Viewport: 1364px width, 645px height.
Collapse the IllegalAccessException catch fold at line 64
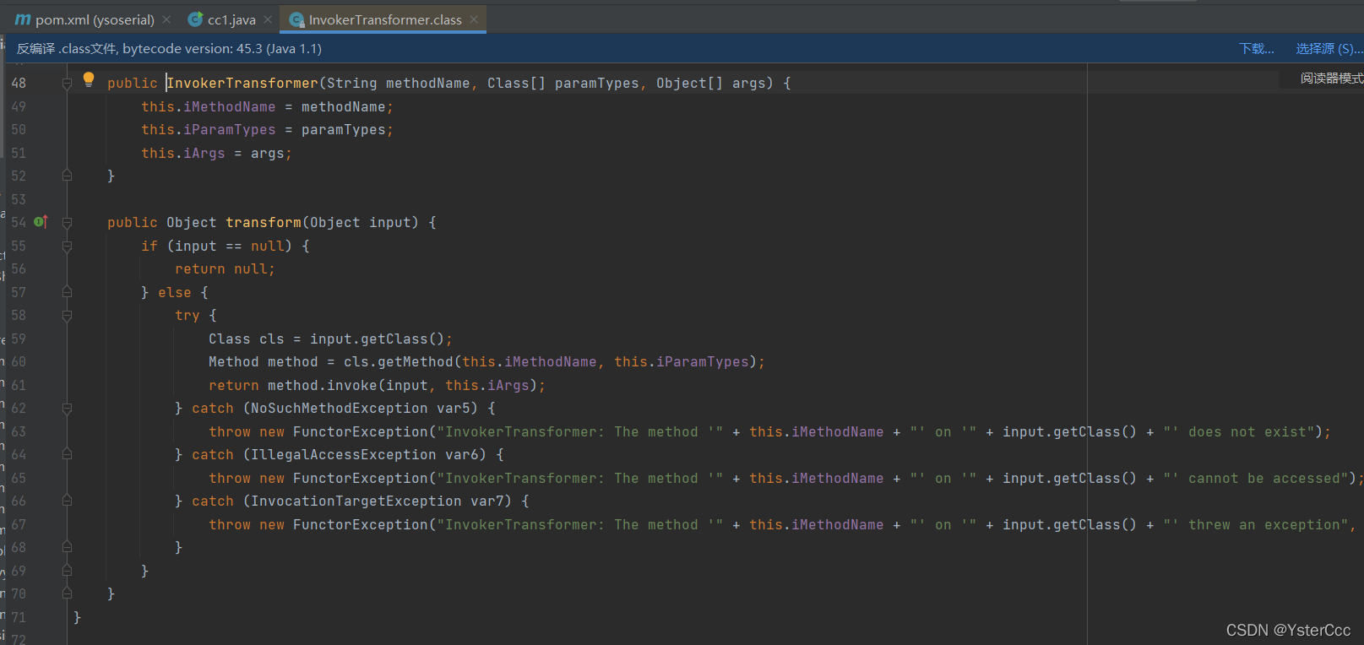click(x=67, y=454)
